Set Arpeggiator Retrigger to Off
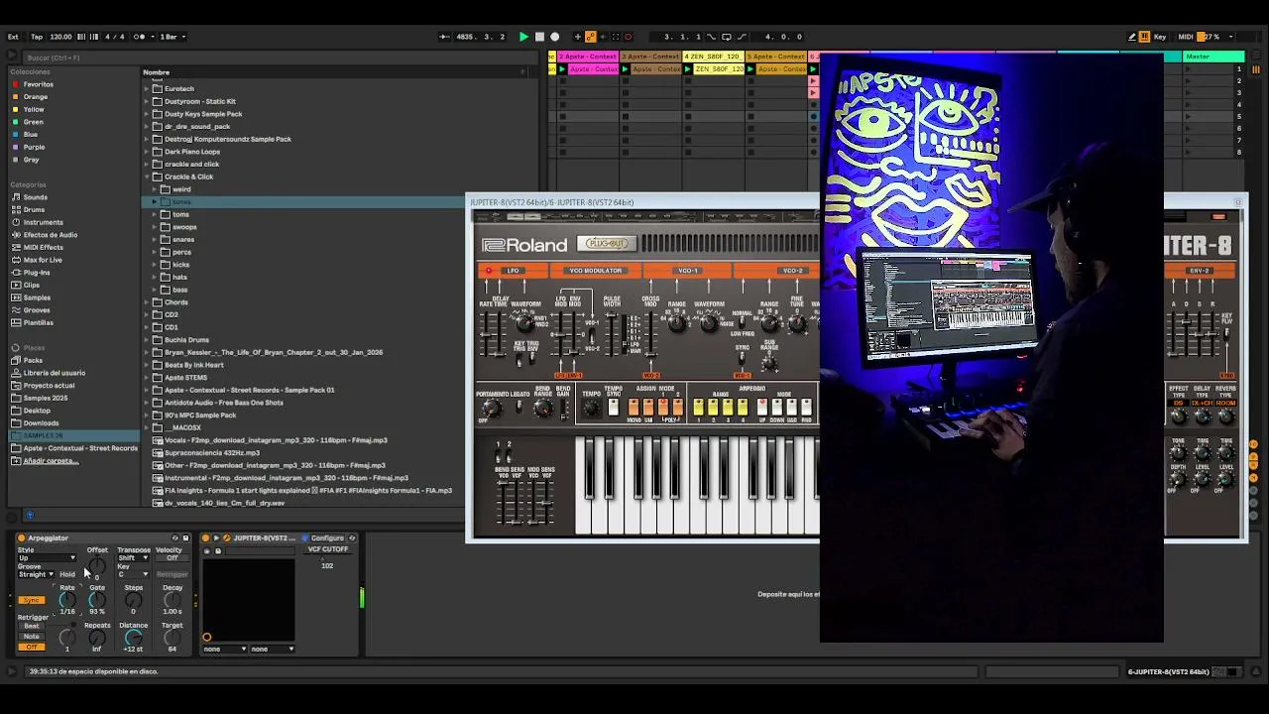 tap(32, 647)
